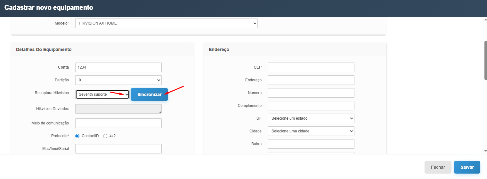Click the Numero input field

pos(311,93)
